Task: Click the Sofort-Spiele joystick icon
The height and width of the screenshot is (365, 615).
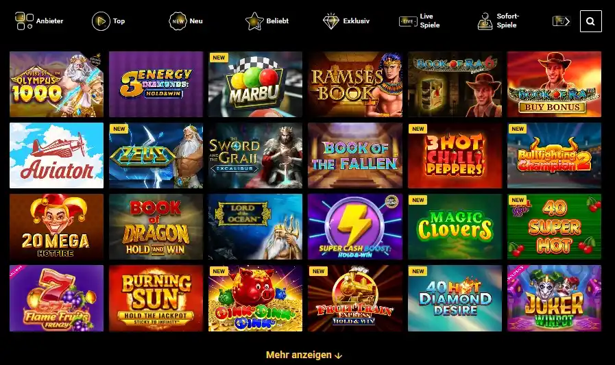Action: [x=485, y=21]
